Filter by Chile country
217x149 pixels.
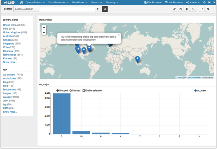6,47
